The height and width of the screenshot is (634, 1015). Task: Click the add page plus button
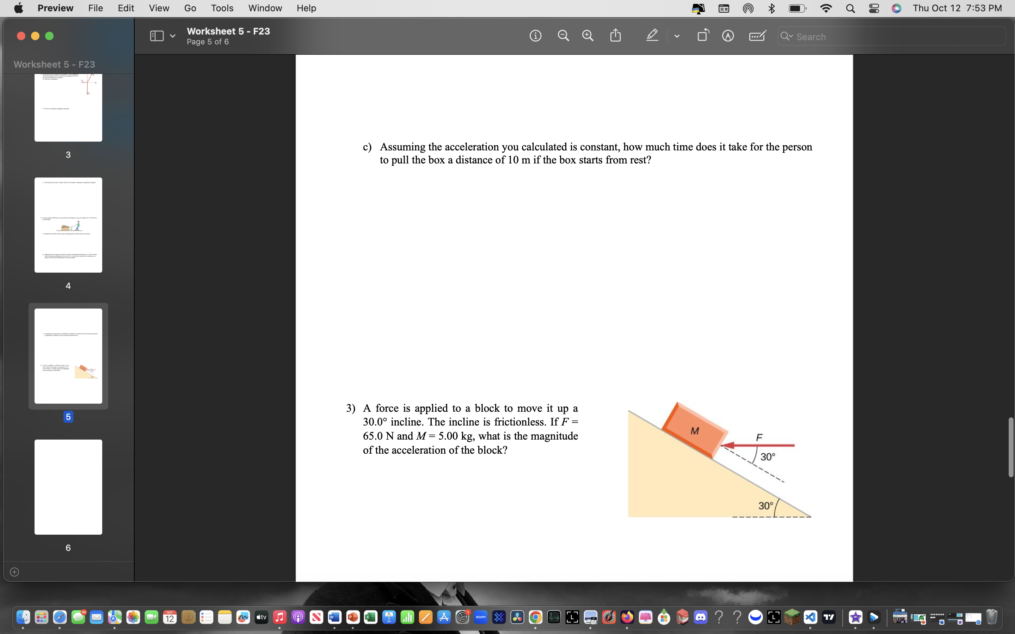point(14,572)
